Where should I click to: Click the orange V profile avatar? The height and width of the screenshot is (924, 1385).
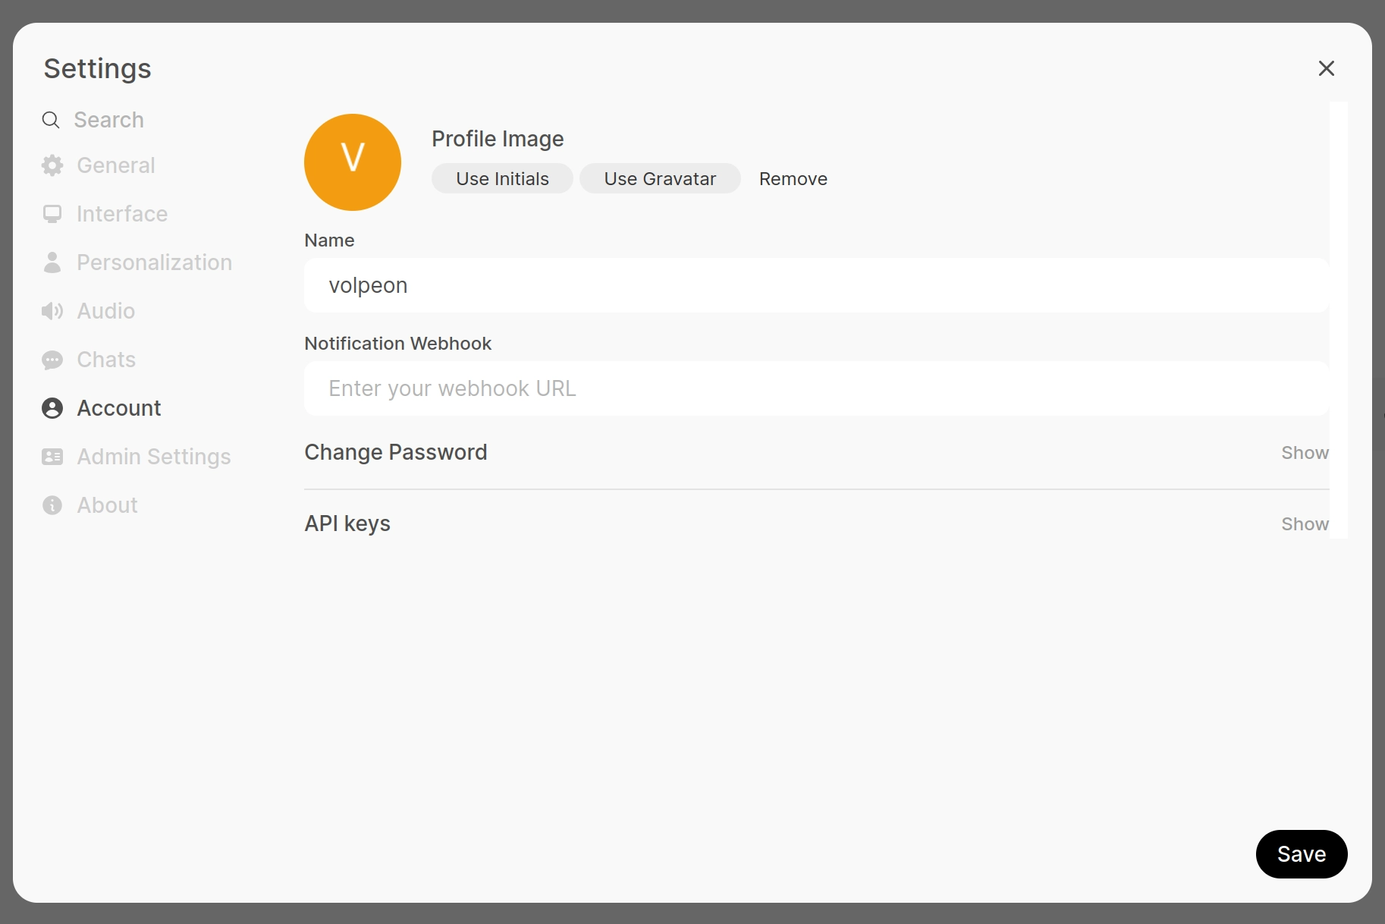[353, 162]
